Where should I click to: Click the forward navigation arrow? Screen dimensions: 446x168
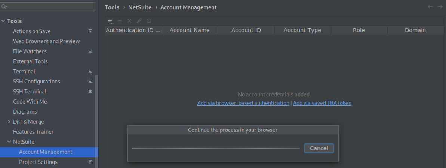tap(440, 7)
